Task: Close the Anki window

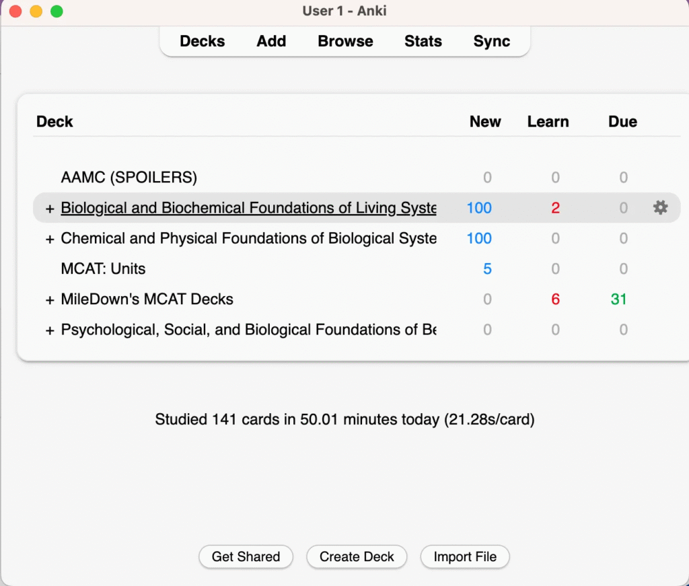Action: (x=15, y=11)
